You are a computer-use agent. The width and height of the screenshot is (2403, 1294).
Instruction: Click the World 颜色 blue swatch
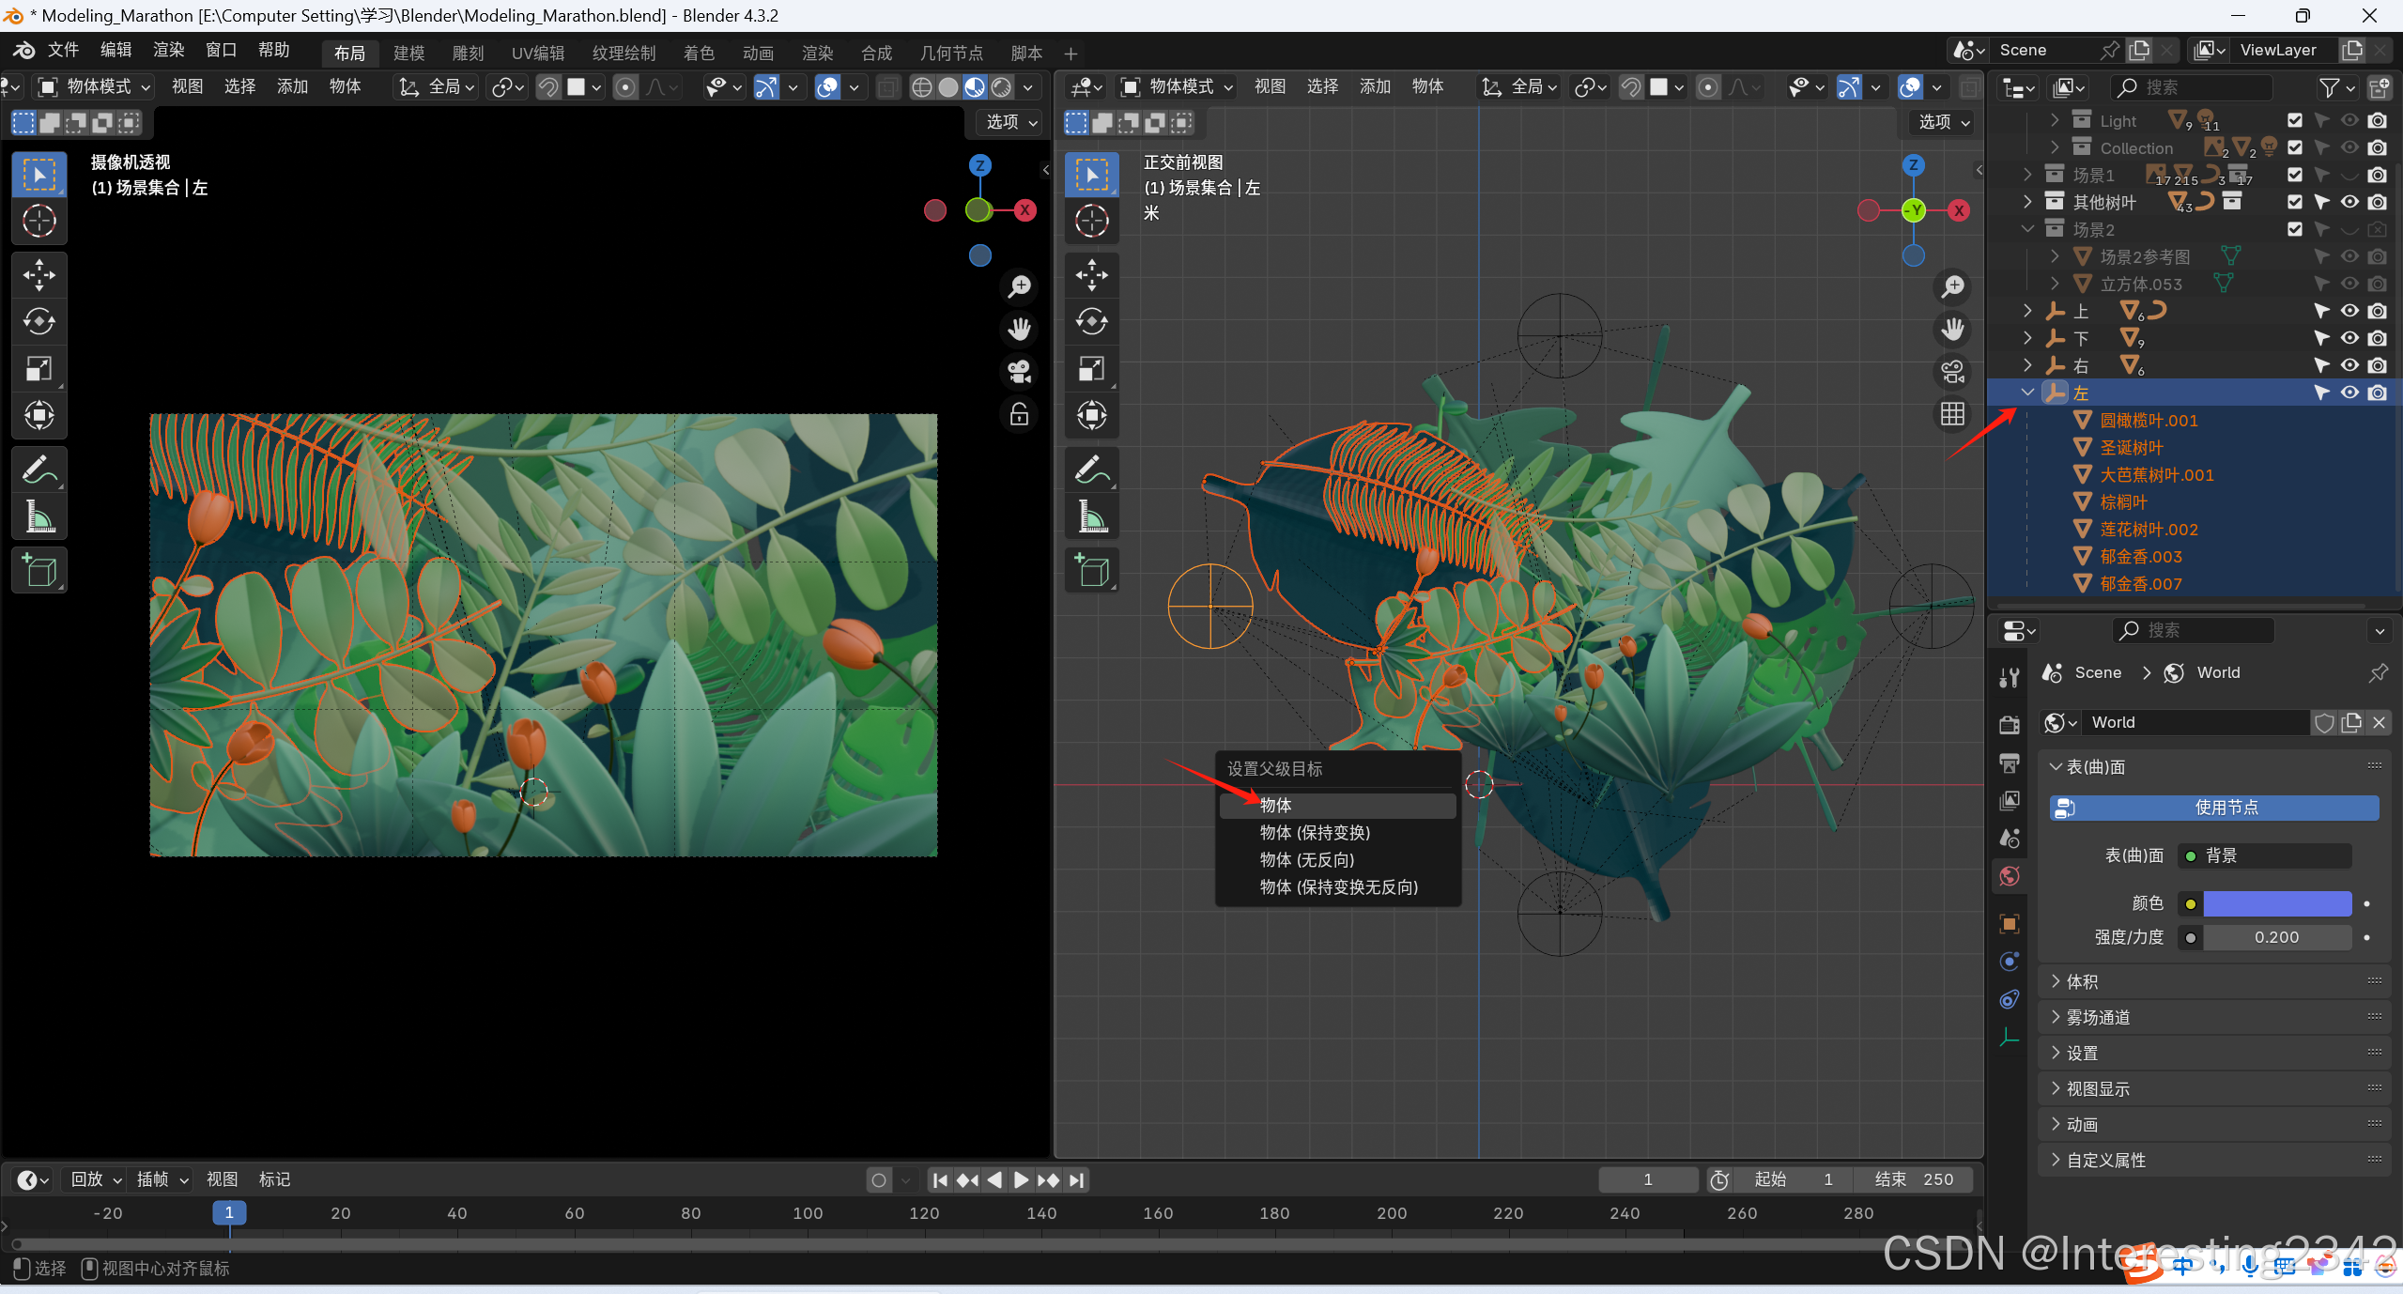pyautogui.click(x=2276, y=903)
